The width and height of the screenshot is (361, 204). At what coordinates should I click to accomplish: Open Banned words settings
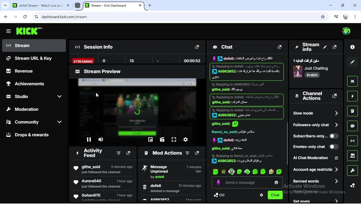[x=316, y=181]
